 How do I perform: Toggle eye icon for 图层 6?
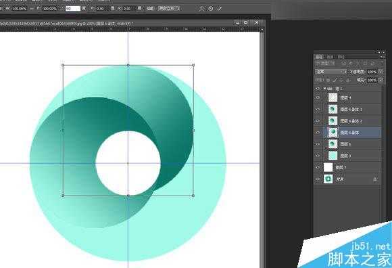[318, 144]
